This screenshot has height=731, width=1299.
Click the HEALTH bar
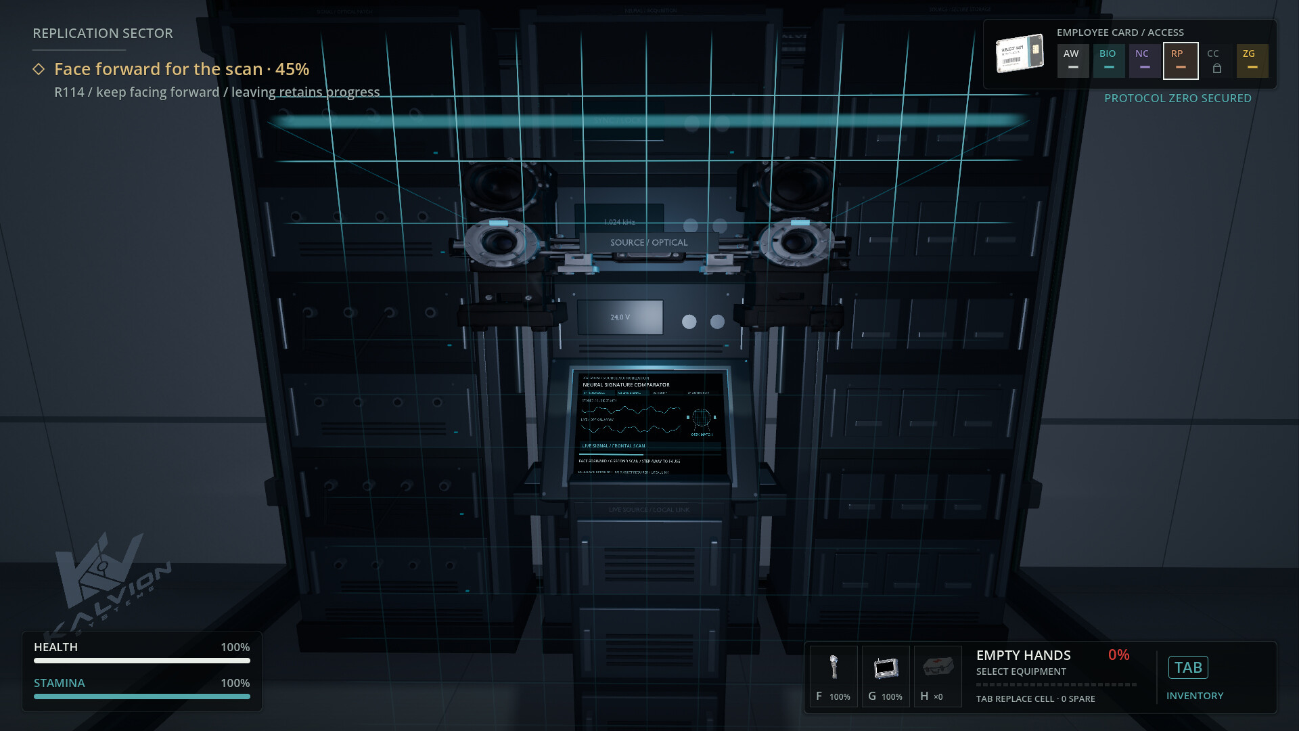click(x=142, y=661)
